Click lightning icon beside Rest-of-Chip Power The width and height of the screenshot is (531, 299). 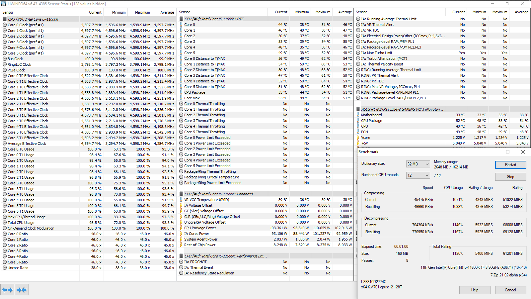[181, 245]
